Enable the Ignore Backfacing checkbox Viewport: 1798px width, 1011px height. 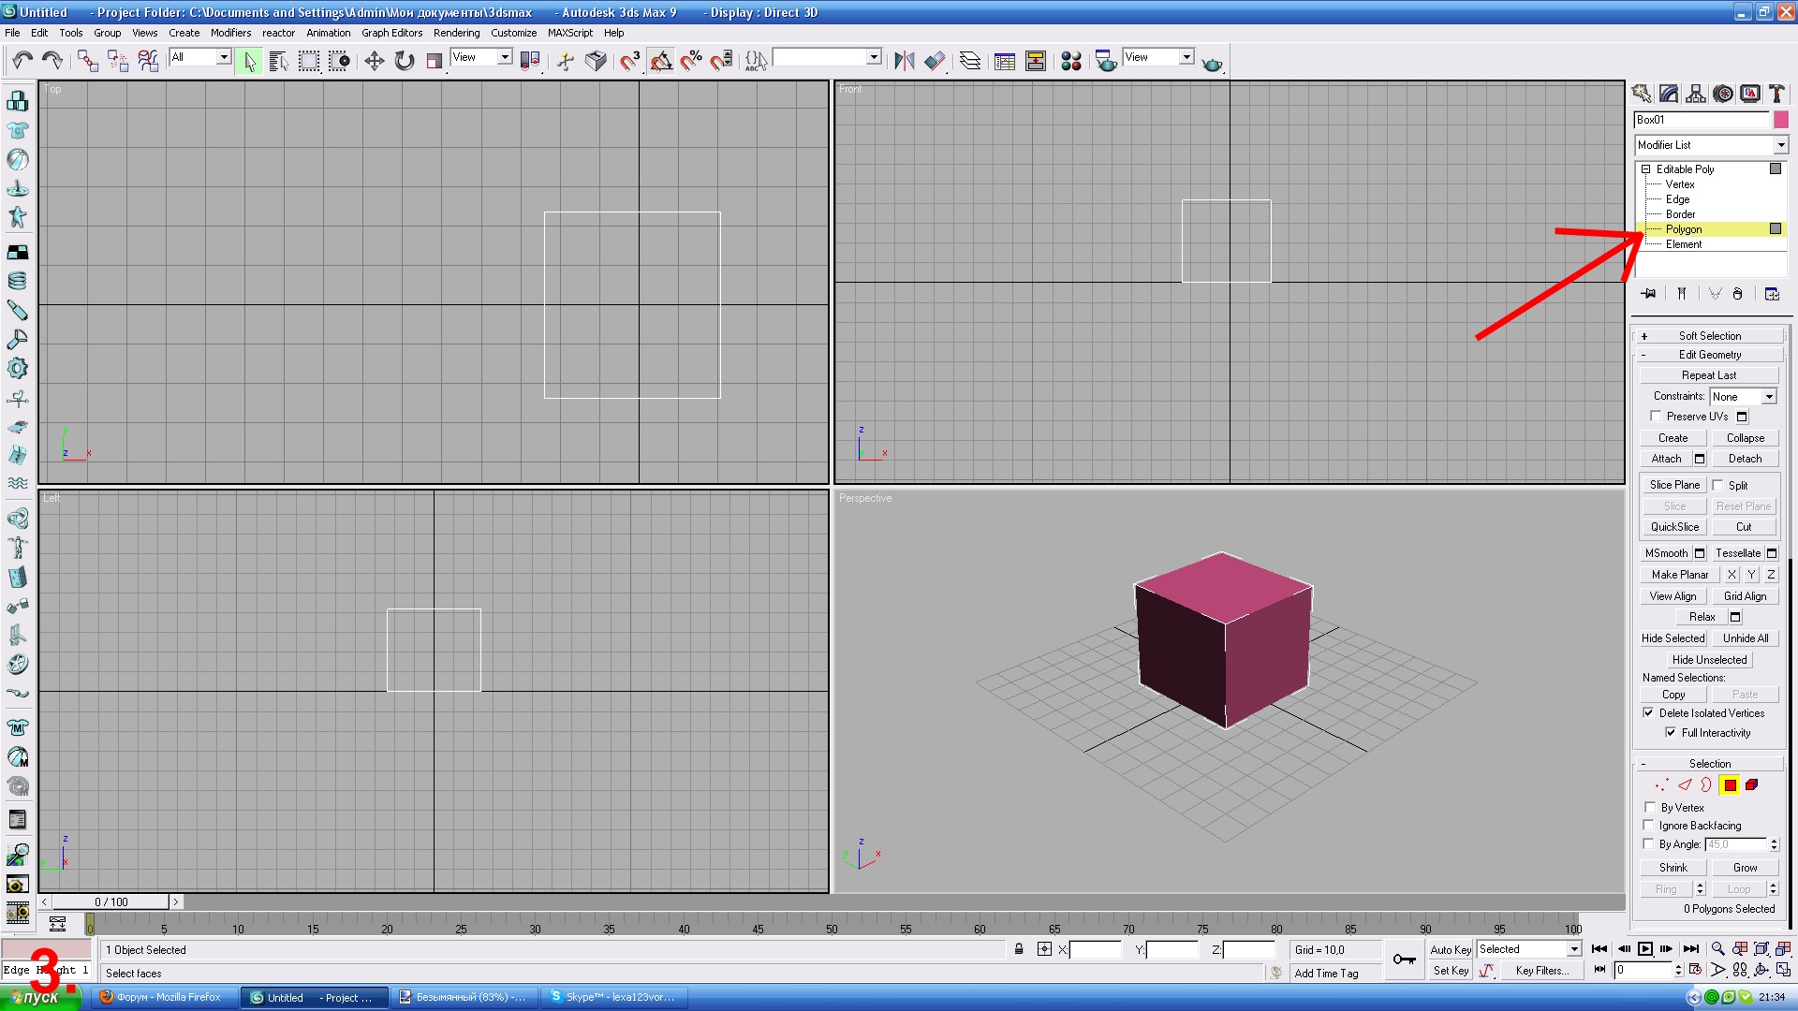[1649, 825]
